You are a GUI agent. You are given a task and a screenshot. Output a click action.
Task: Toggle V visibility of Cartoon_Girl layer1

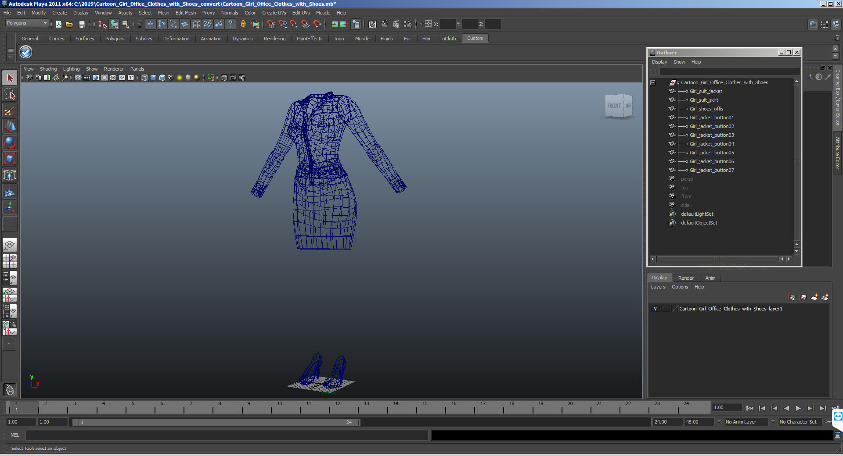[x=655, y=309]
